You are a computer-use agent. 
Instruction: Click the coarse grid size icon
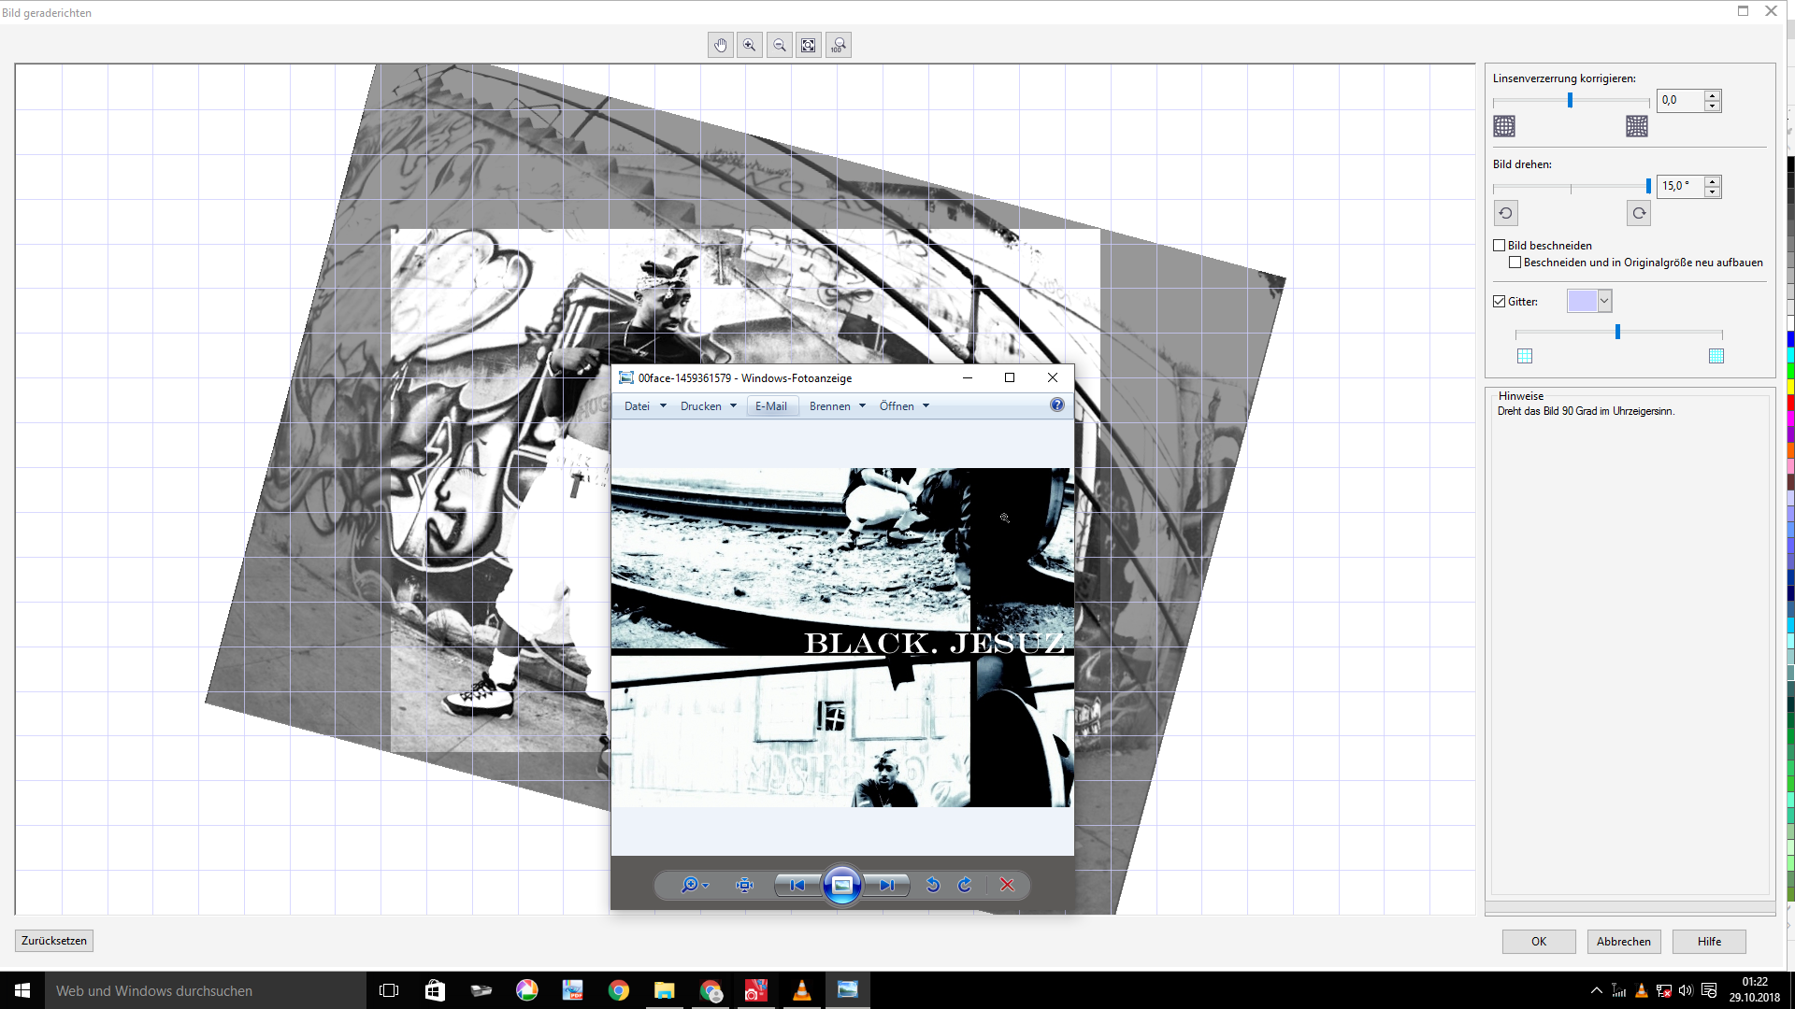[x=1525, y=356]
